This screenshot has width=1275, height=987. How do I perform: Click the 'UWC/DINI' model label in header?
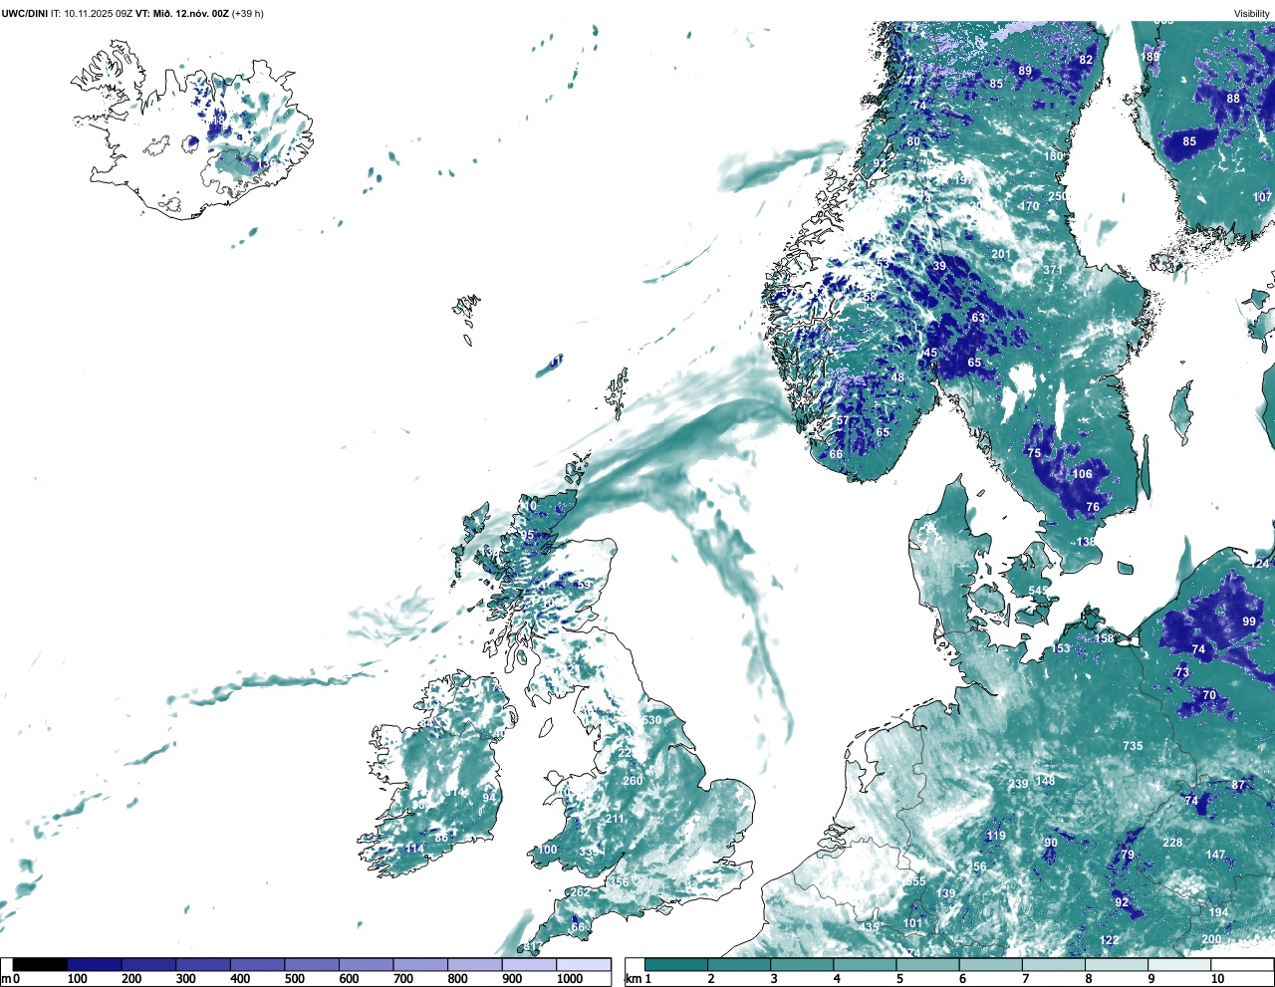(24, 14)
